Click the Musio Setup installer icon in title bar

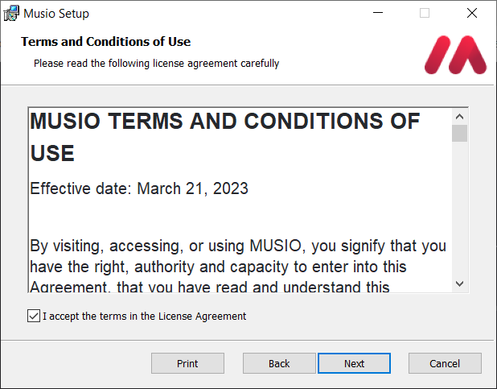(x=12, y=13)
